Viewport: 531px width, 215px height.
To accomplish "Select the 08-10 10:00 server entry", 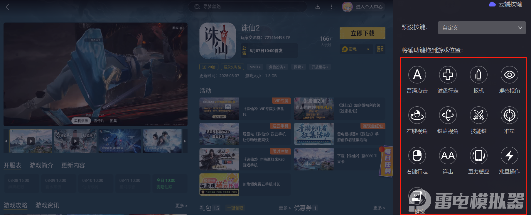I will click(96, 184).
